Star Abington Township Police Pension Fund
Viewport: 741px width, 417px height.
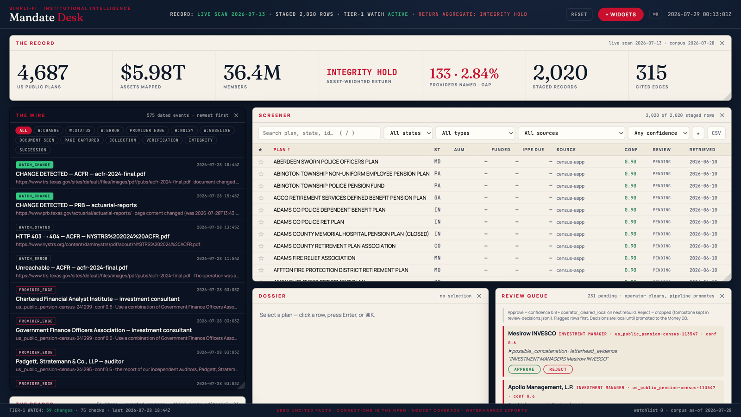[x=261, y=186]
